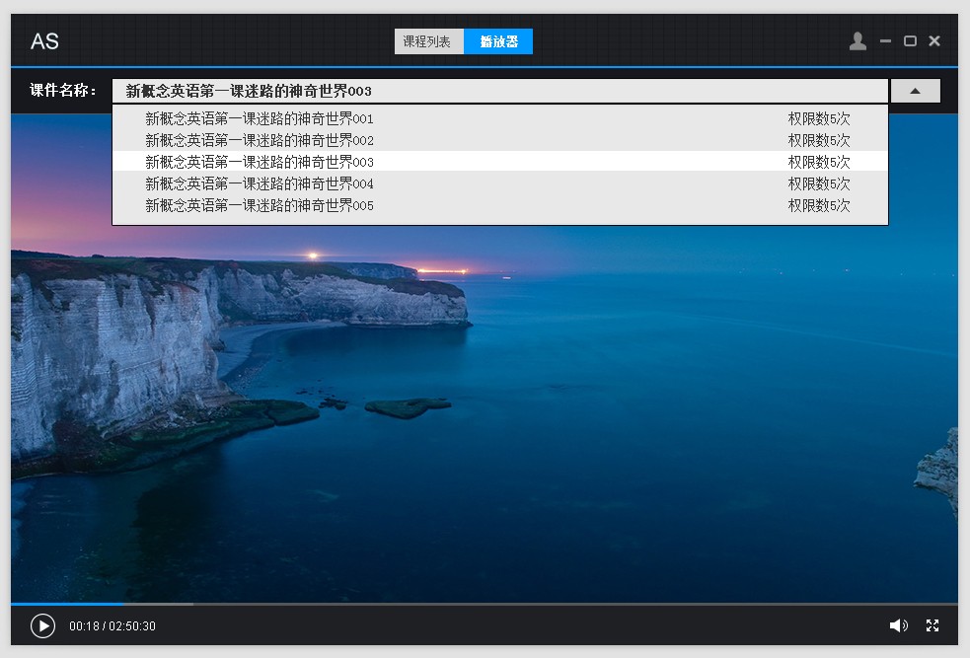
Task: Select courseware item ending in 004
Action: [x=260, y=183]
